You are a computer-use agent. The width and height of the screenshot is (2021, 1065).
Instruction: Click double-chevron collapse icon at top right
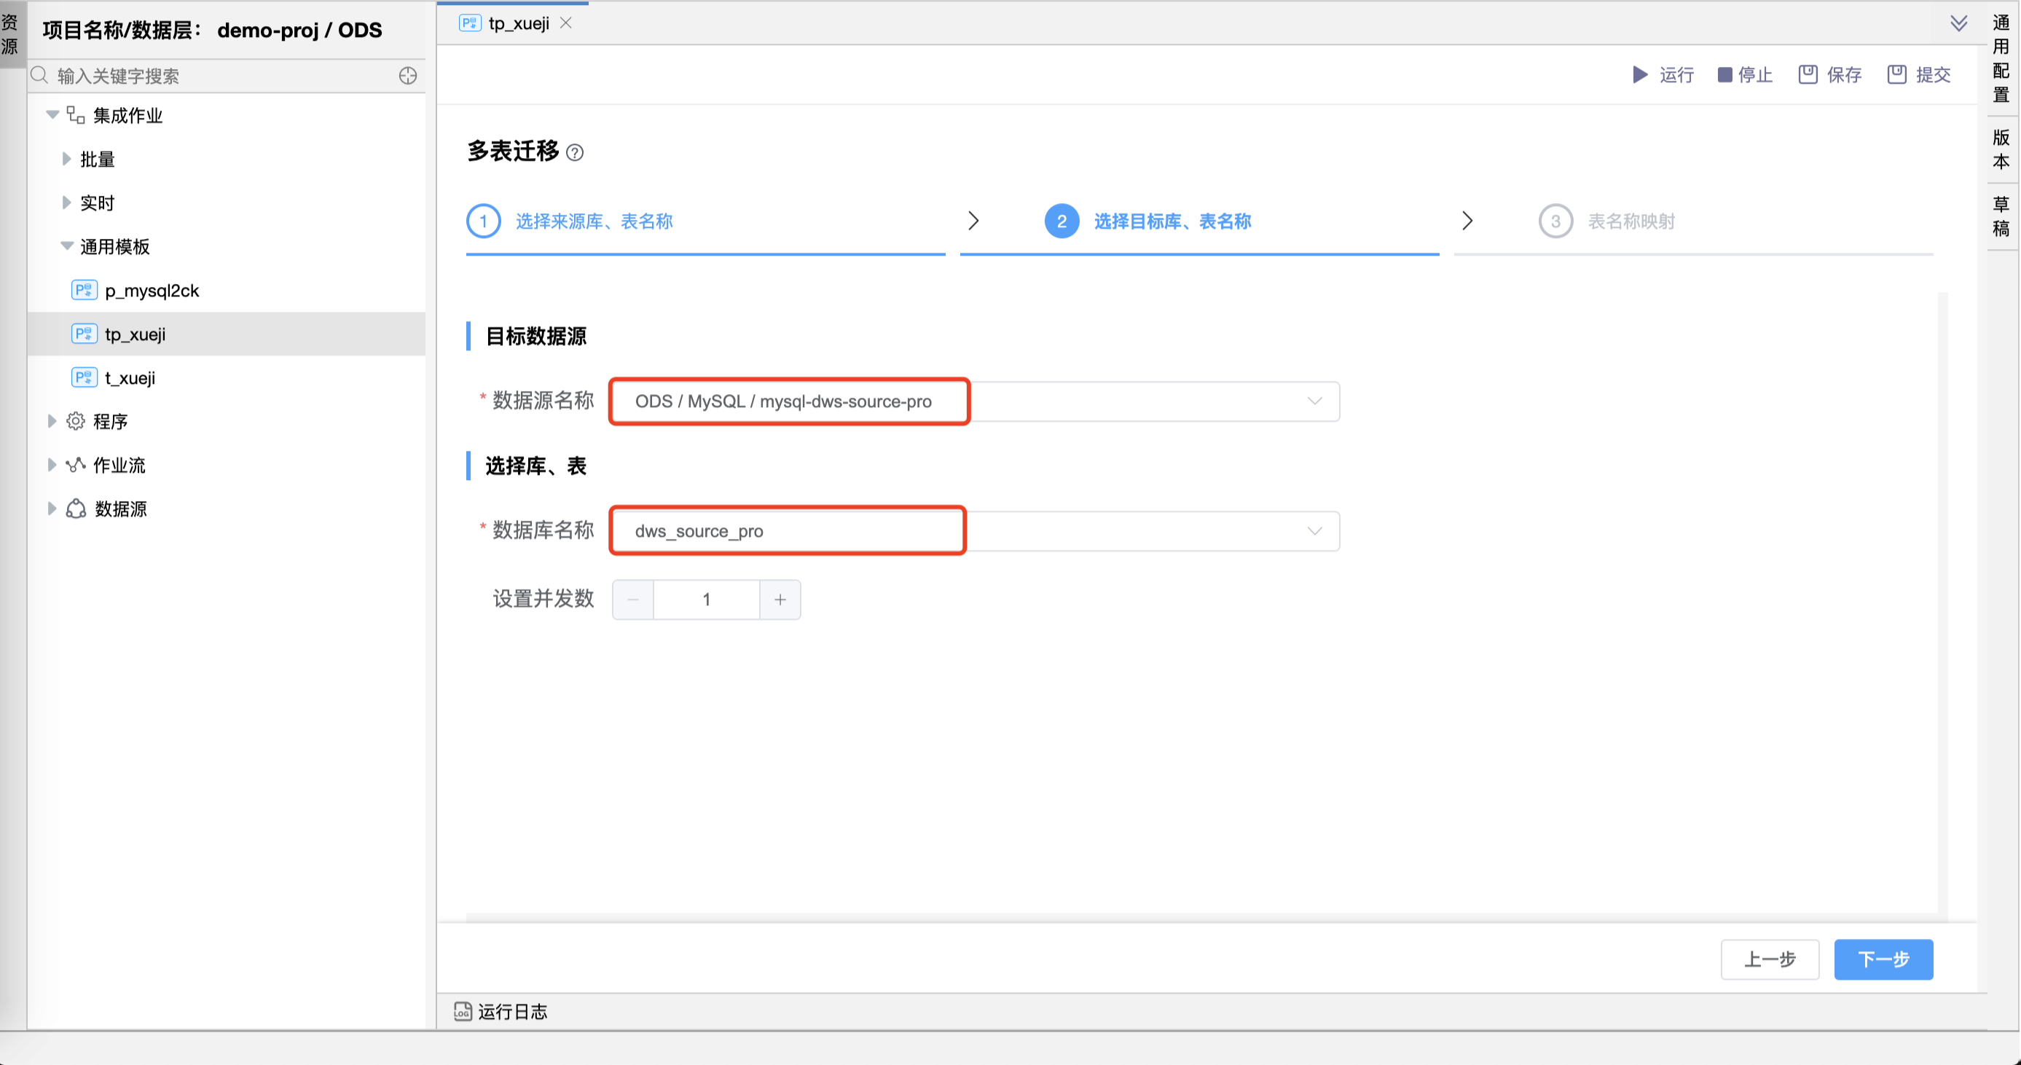(x=1958, y=23)
